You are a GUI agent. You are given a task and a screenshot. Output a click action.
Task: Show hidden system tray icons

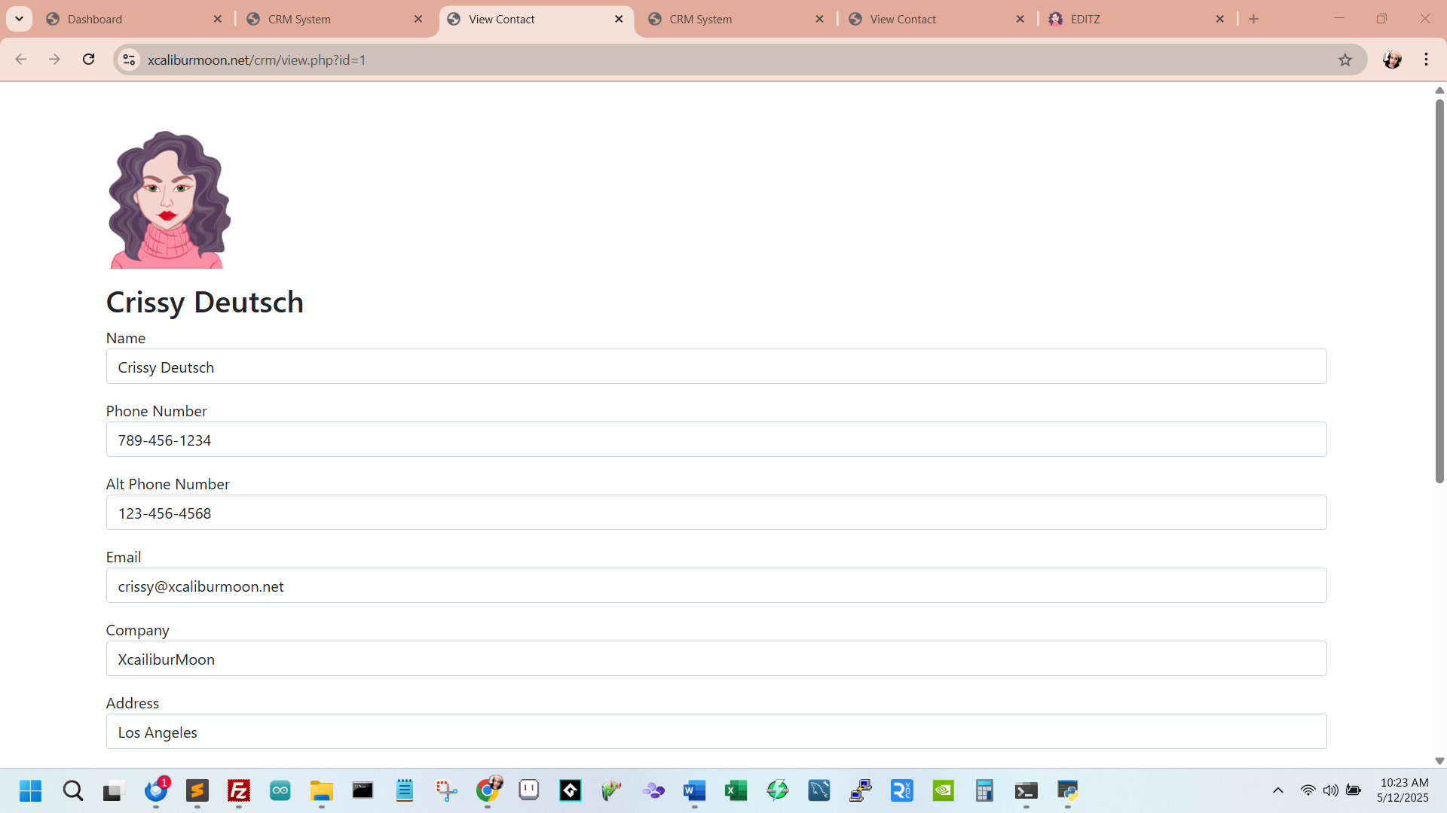coord(1278,790)
